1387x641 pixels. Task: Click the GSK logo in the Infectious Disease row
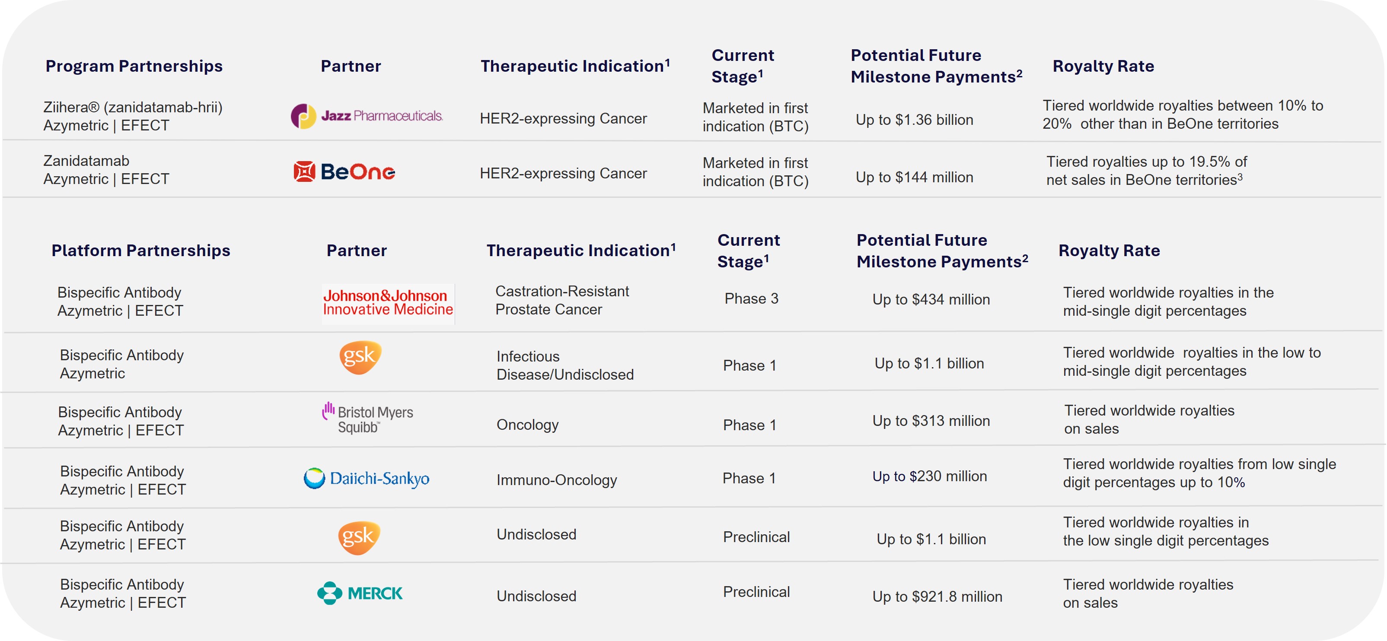tap(360, 357)
